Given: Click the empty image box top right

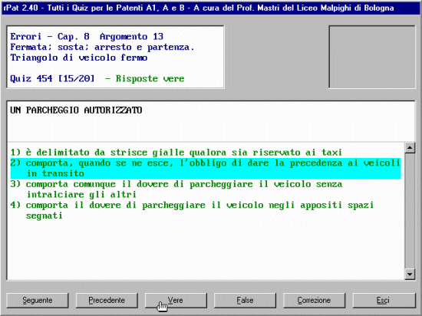Looking at the screenshot, I should (372, 57).
